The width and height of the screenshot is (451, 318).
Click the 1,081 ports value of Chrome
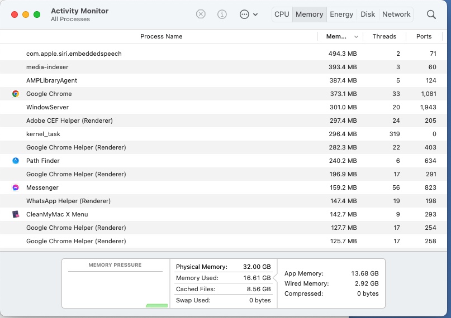[428, 94]
